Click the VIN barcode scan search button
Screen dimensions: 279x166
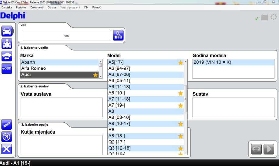pyautogui.click(x=119, y=36)
